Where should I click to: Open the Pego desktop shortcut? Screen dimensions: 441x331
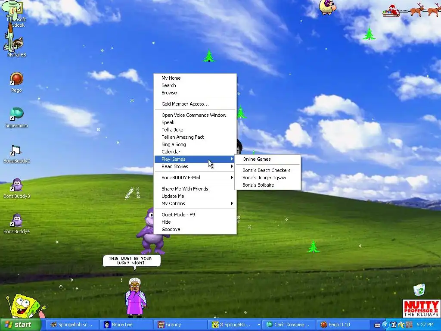[16, 82]
